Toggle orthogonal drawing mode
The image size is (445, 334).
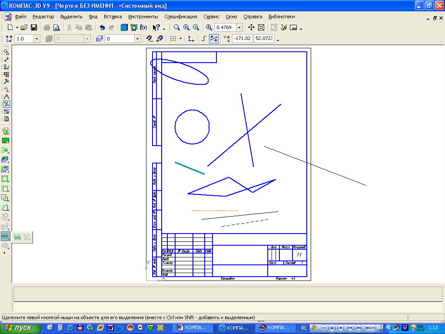click(204, 39)
